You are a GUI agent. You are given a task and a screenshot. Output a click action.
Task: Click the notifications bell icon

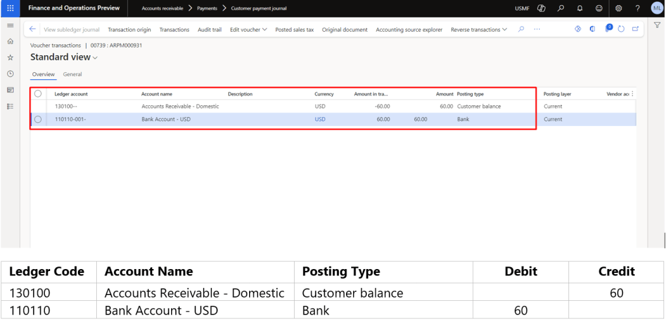[x=579, y=8]
